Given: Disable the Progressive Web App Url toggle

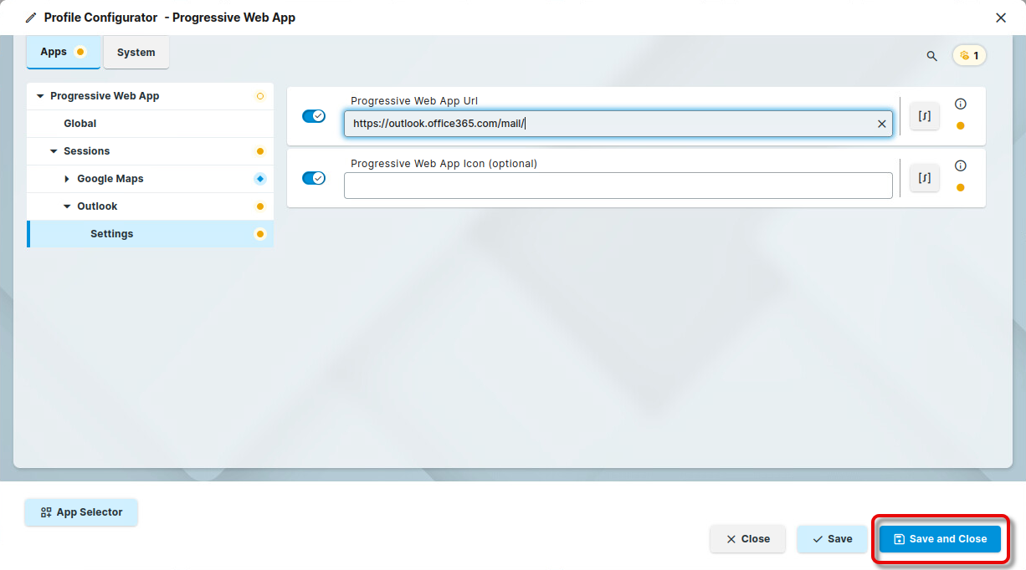Looking at the screenshot, I should tap(314, 116).
